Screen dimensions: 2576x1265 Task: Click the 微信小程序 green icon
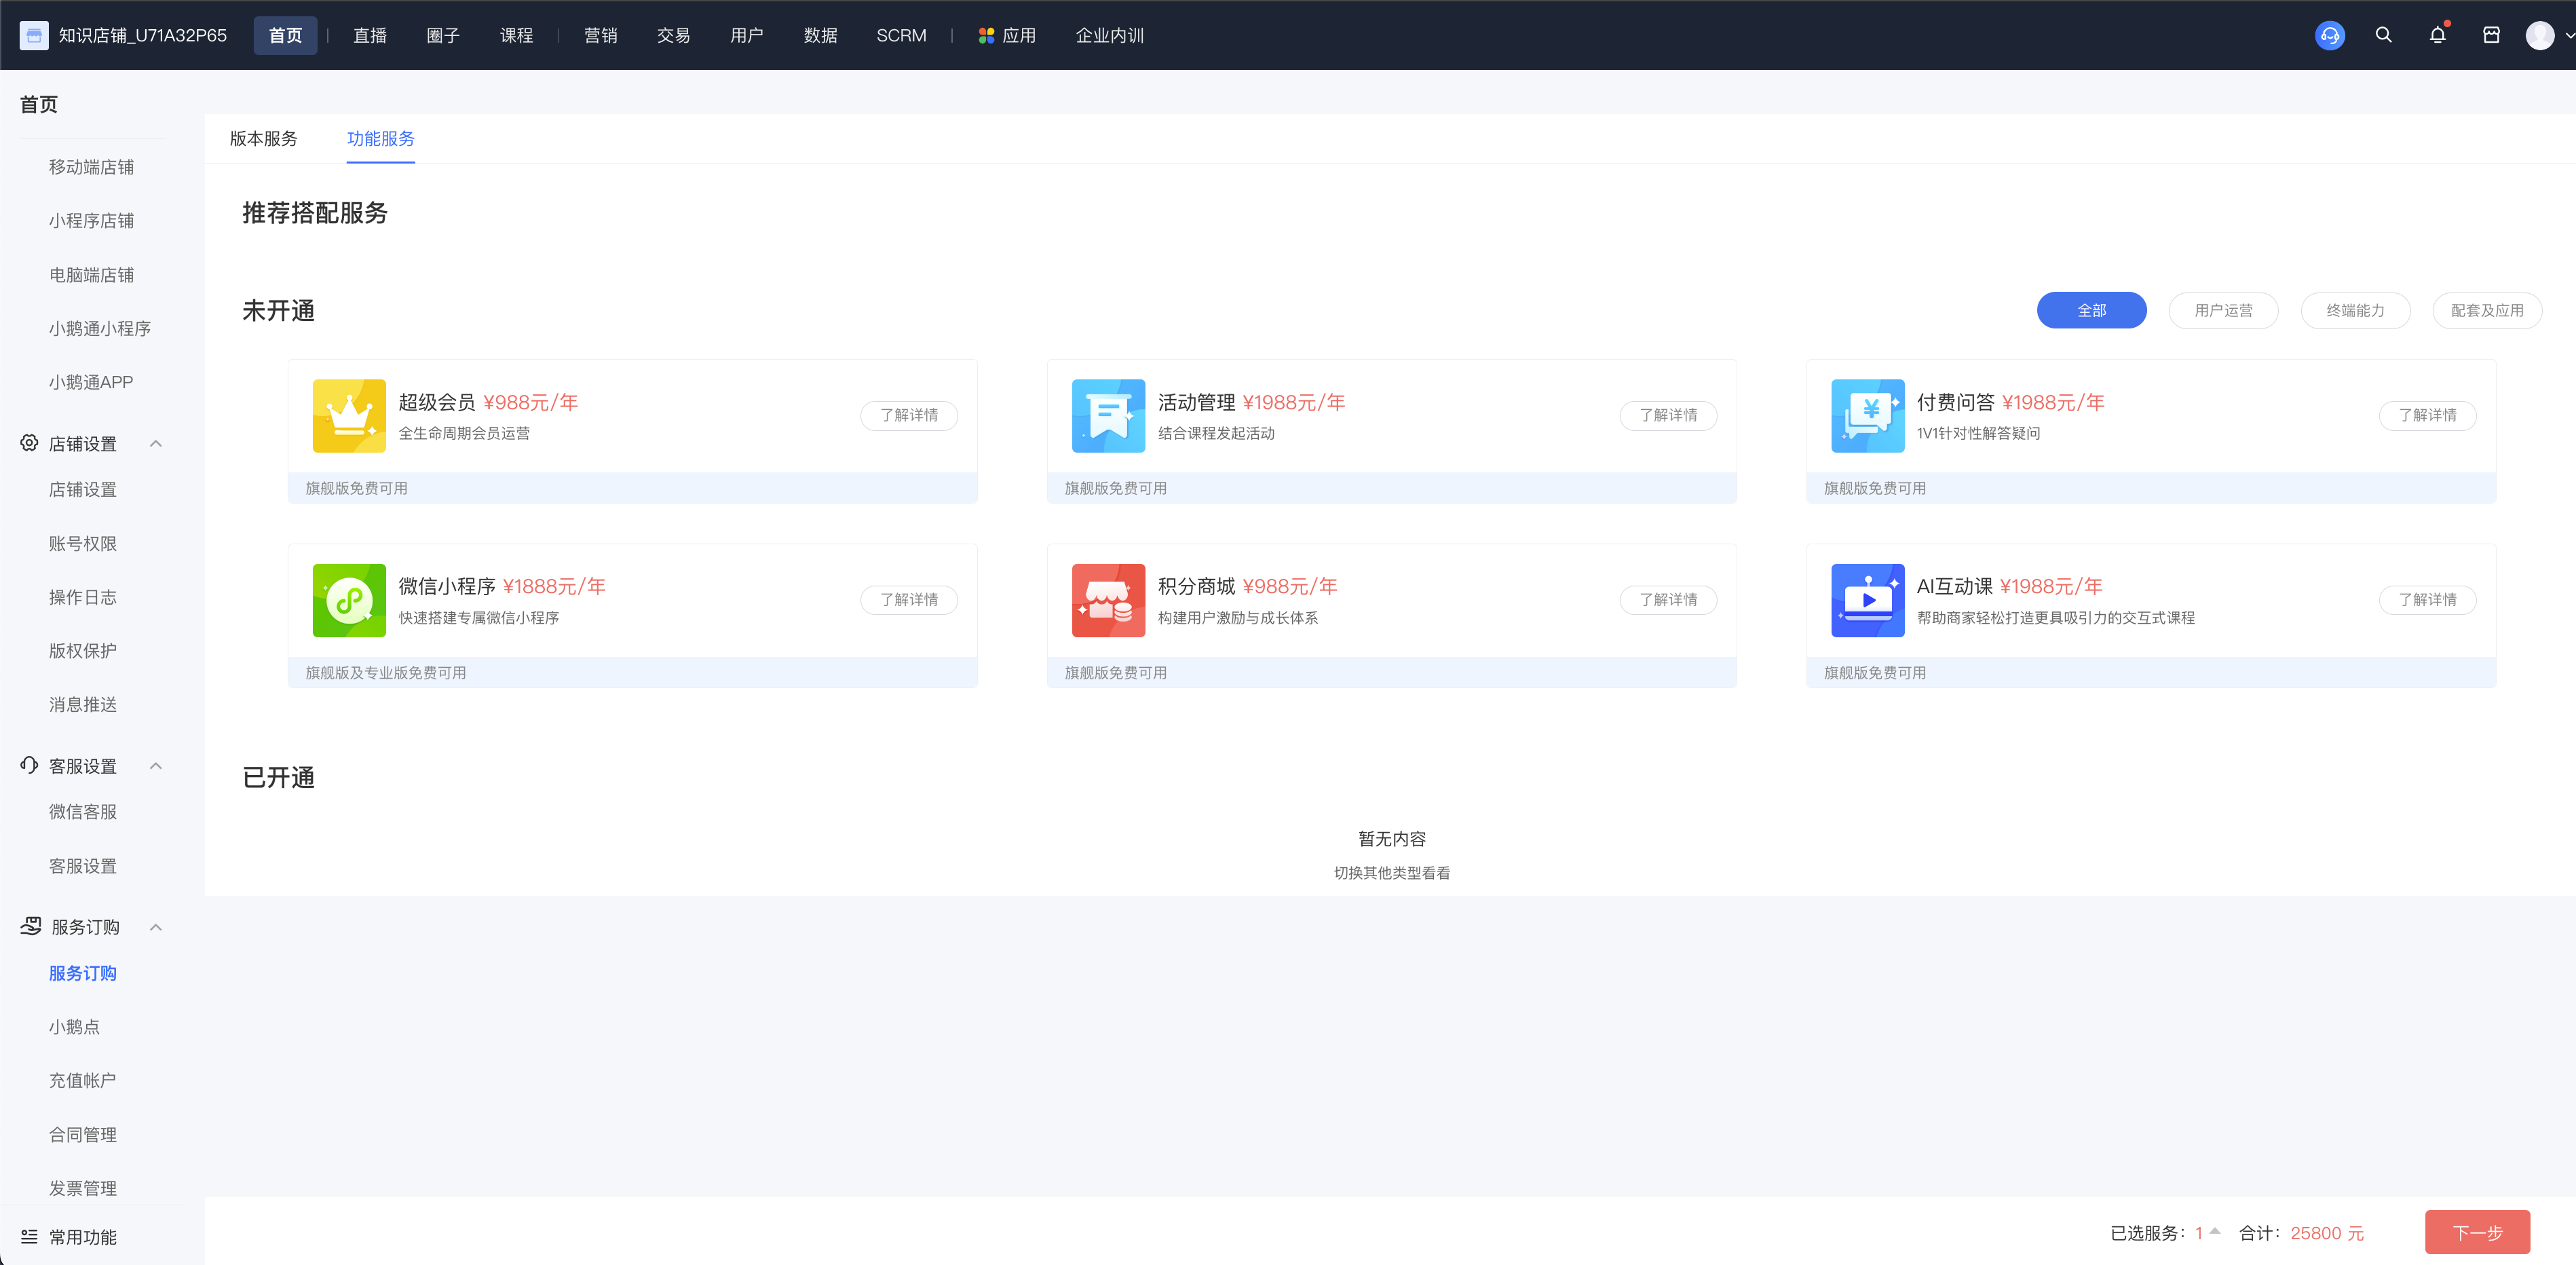click(349, 600)
